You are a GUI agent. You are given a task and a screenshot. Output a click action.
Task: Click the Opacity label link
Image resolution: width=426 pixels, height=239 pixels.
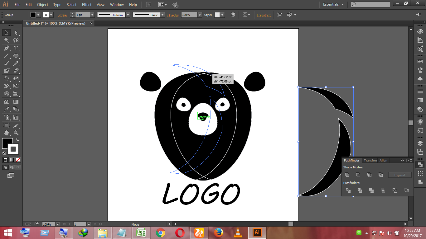(173, 15)
